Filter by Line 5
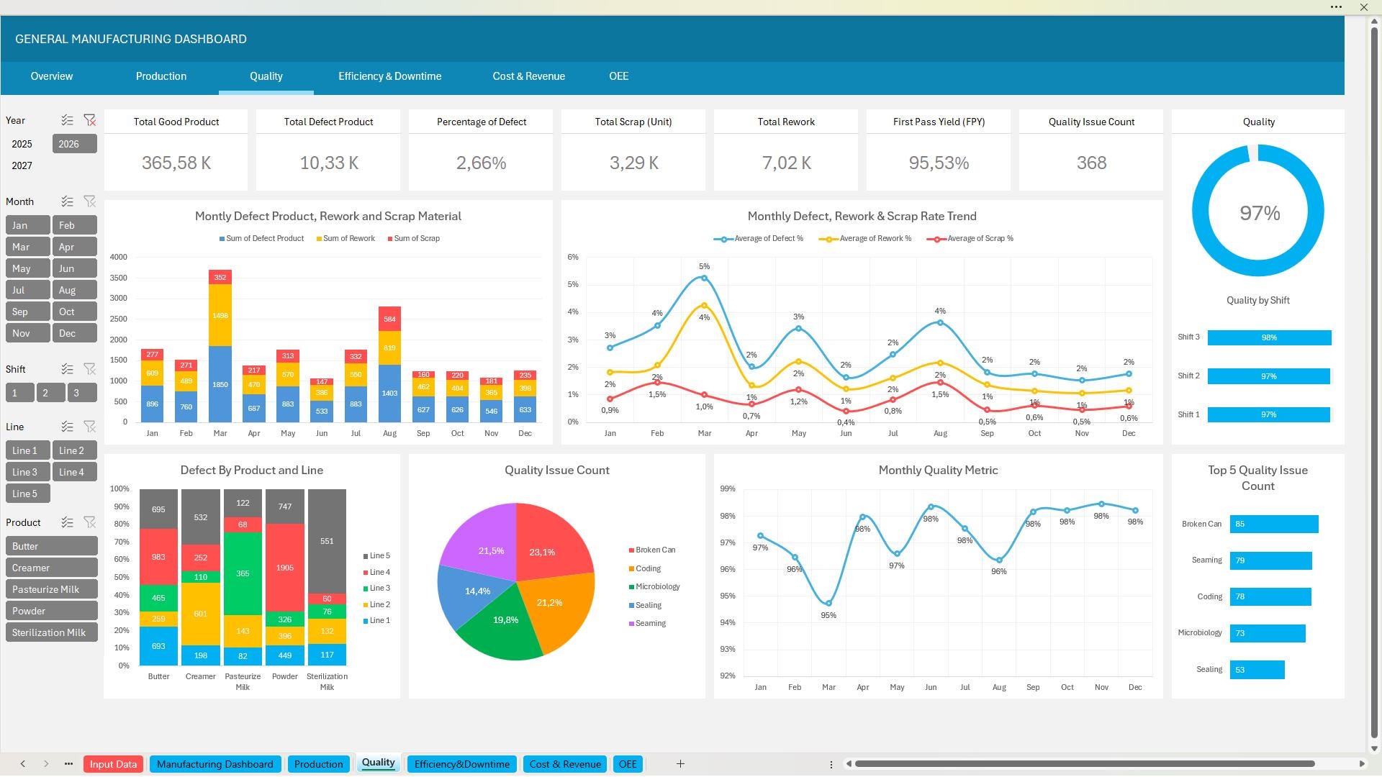This screenshot has width=1382, height=777. (x=27, y=494)
